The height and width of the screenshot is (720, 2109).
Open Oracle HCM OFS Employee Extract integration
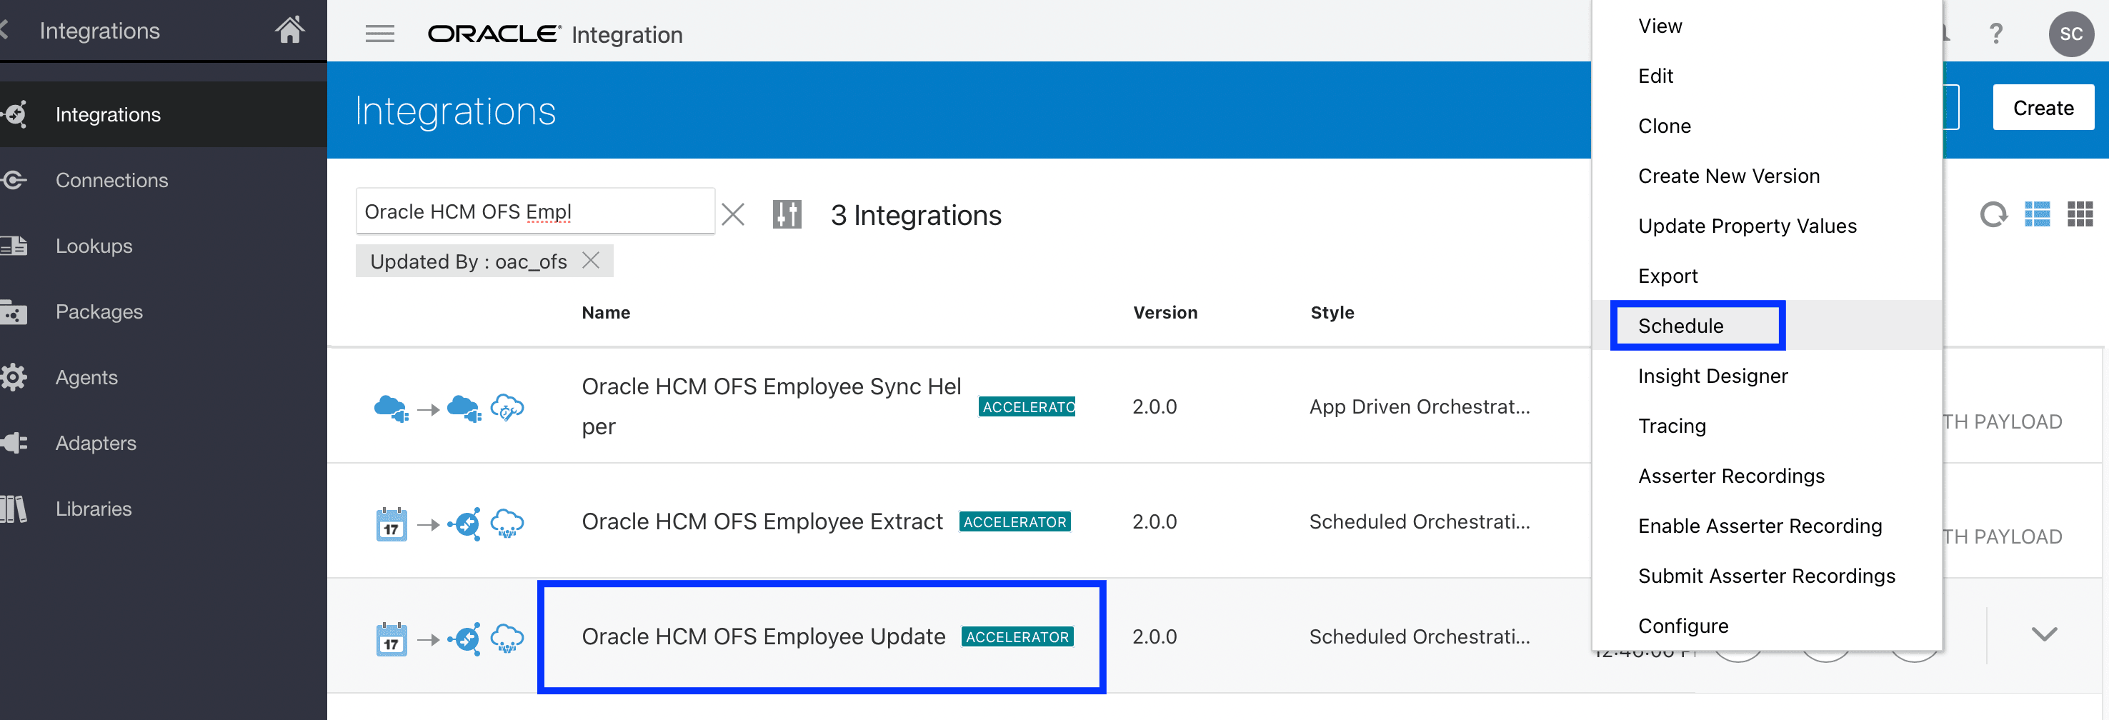pyautogui.click(x=762, y=521)
